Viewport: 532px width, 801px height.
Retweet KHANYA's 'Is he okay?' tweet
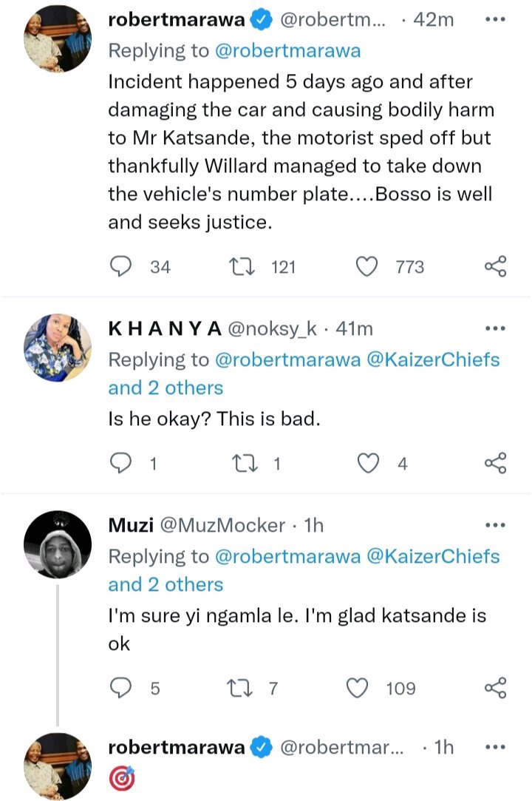pyautogui.click(x=245, y=463)
